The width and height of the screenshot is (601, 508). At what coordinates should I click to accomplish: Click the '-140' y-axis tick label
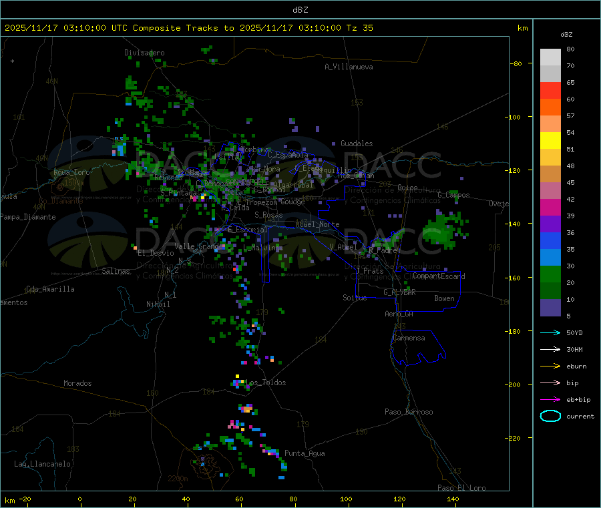pos(514,224)
